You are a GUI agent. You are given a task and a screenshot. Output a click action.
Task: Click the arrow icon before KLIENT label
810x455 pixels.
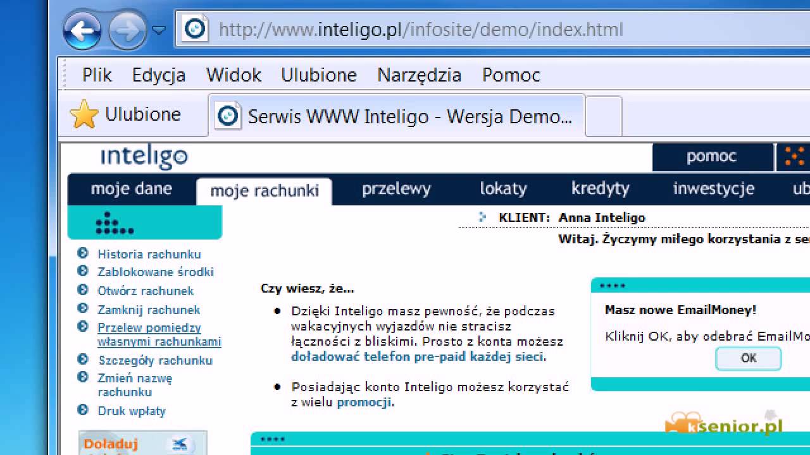pyautogui.click(x=483, y=217)
